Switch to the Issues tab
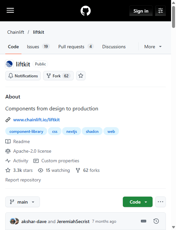This screenshot has width=176, height=230. (x=38, y=47)
